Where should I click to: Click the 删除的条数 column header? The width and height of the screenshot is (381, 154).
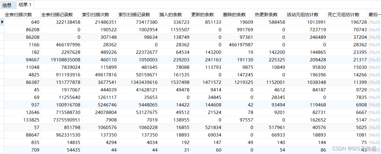pyautogui.click(x=238, y=14)
